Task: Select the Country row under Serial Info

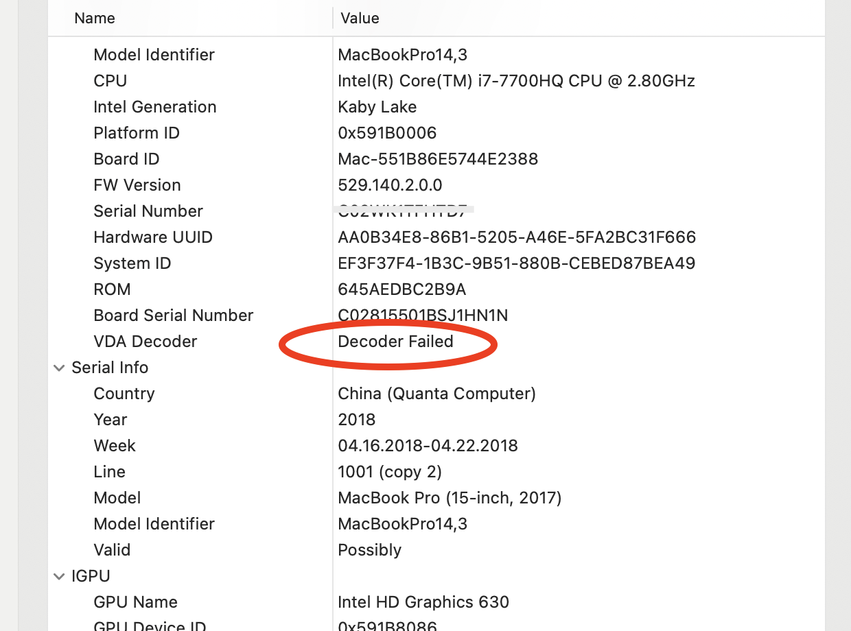Action: pos(124,394)
